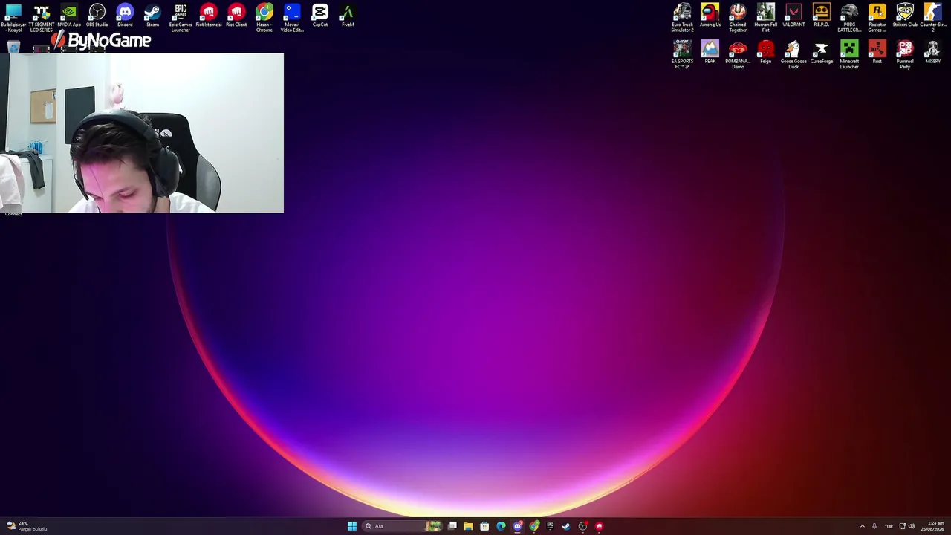The image size is (951, 535).
Task: Select the CurseForge desktop icon
Action: tap(822, 53)
